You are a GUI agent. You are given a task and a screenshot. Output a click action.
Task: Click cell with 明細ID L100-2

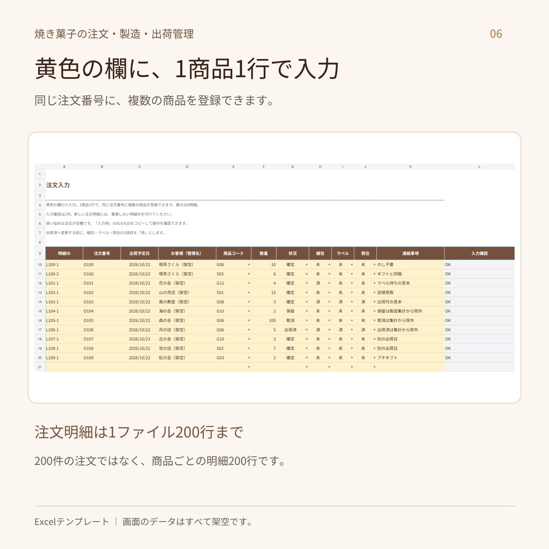point(64,274)
